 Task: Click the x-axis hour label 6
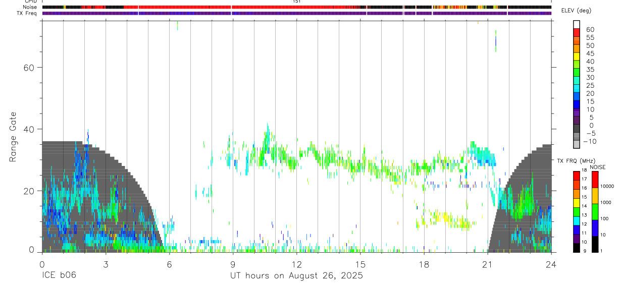point(170,264)
